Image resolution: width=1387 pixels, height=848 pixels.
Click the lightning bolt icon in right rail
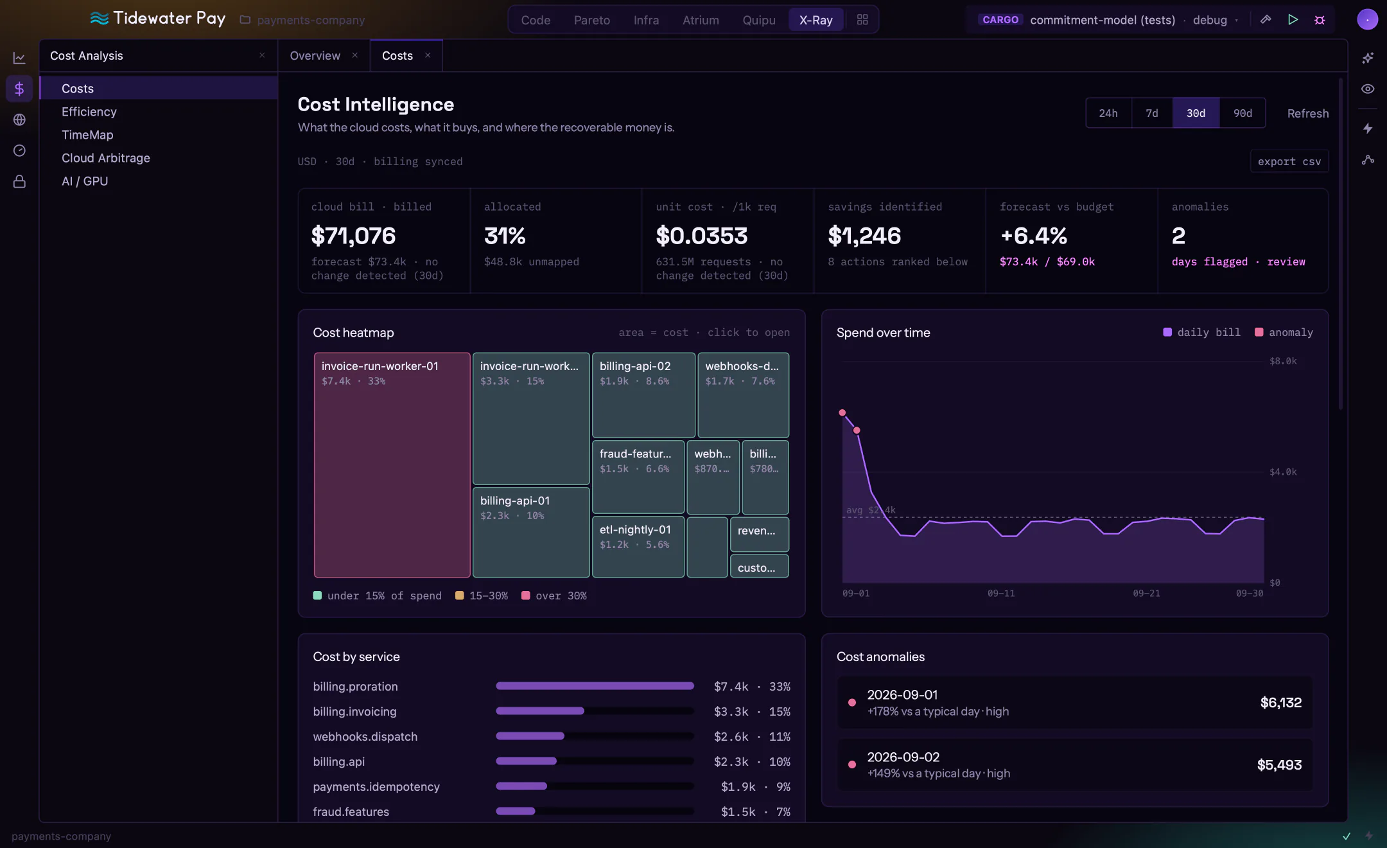coord(1368,128)
